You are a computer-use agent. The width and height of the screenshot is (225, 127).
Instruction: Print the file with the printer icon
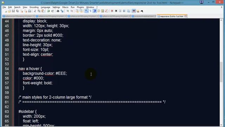point(30,11)
